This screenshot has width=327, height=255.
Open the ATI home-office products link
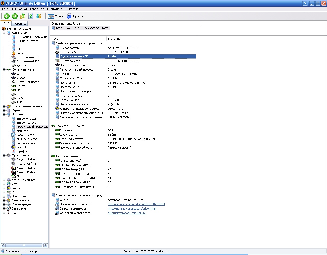pyautogui.click(x=136, y=204)
